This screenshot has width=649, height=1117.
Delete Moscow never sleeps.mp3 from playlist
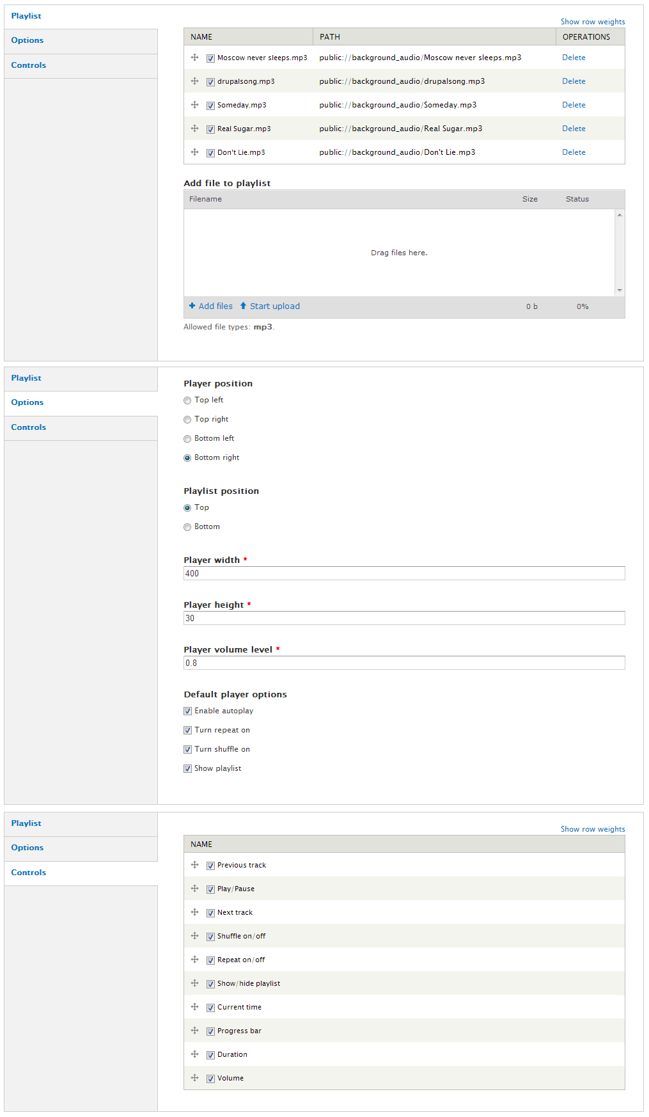pyautogui.click(x=574, y=58)
